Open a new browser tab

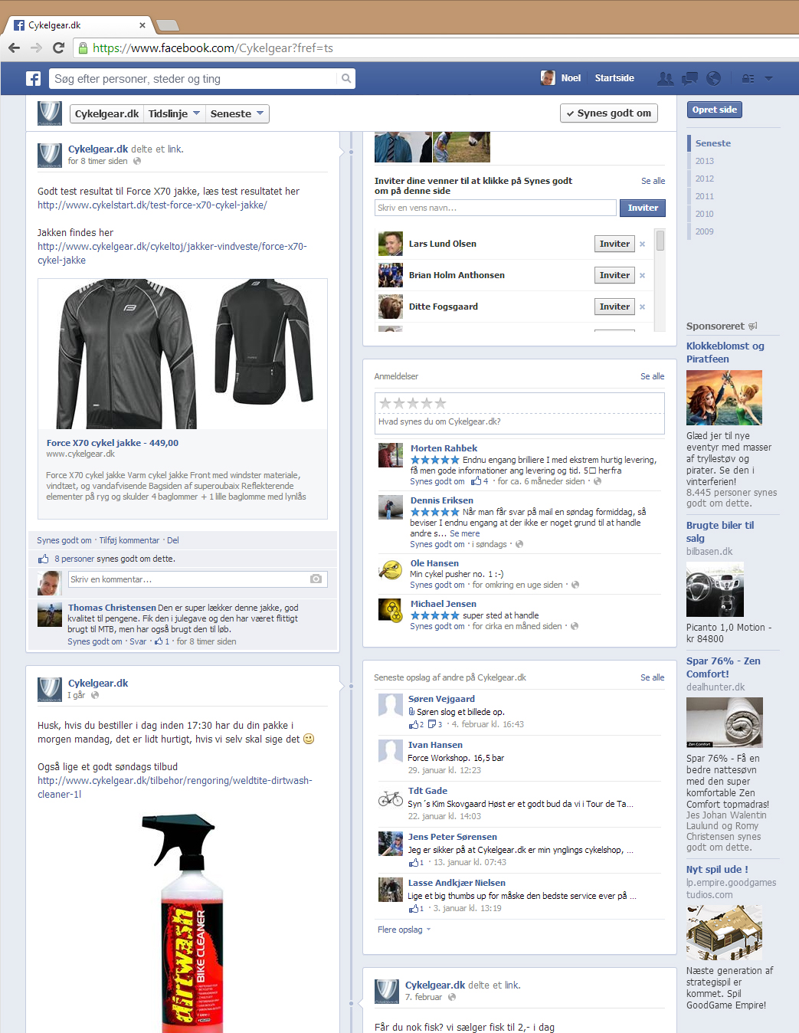click(x=167, y=25)
